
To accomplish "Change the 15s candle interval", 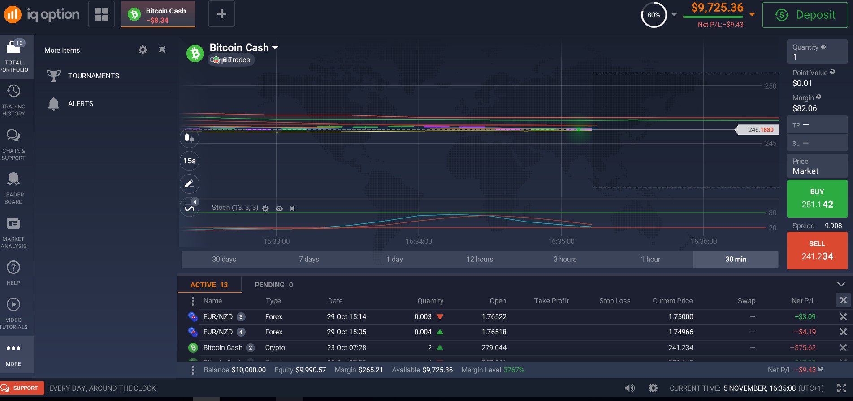I will point(189,161).
